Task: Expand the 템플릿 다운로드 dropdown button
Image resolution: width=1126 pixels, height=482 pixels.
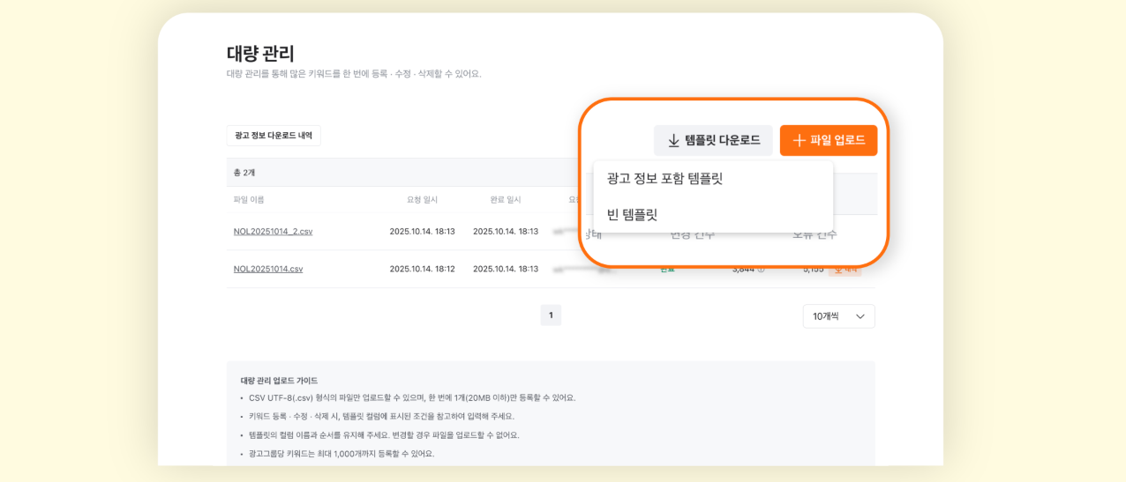Action: [x=713, y=141]
